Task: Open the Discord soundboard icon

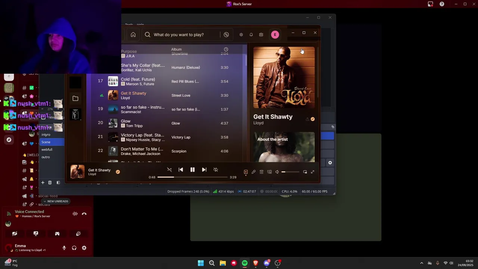Action: coord(78,234)
